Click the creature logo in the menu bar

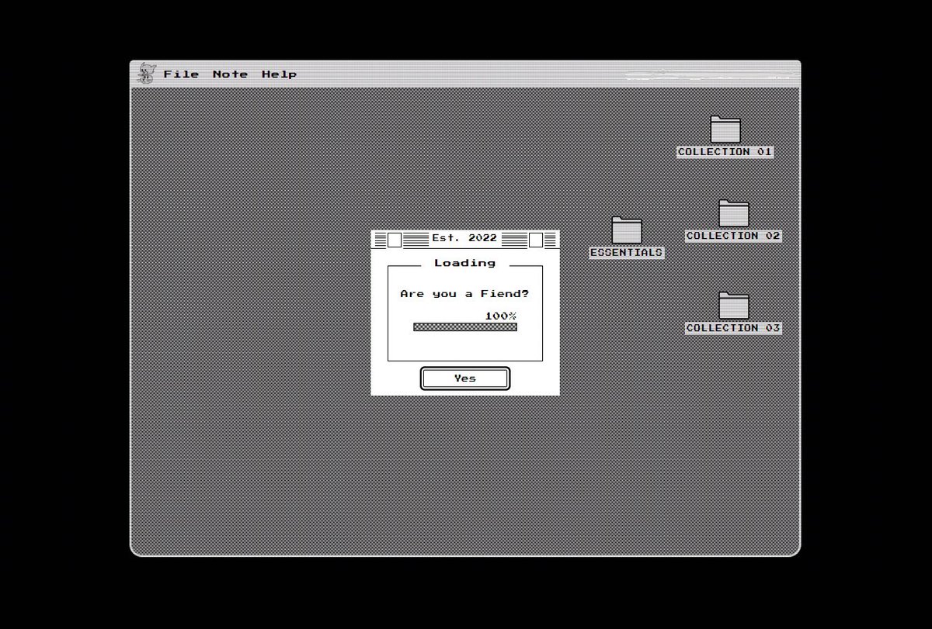tap(145, 74)
